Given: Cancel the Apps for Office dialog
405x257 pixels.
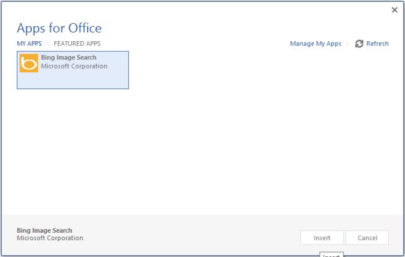Looking at the screenshot, I should (367, 238).
